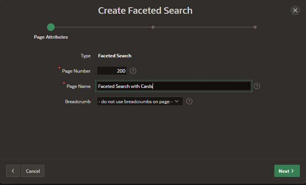
Task: Select the Page Attributes step label
Action: click(x=51, y=37)
